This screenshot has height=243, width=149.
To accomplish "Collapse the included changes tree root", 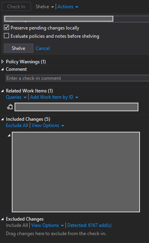I will pos(9,135).
